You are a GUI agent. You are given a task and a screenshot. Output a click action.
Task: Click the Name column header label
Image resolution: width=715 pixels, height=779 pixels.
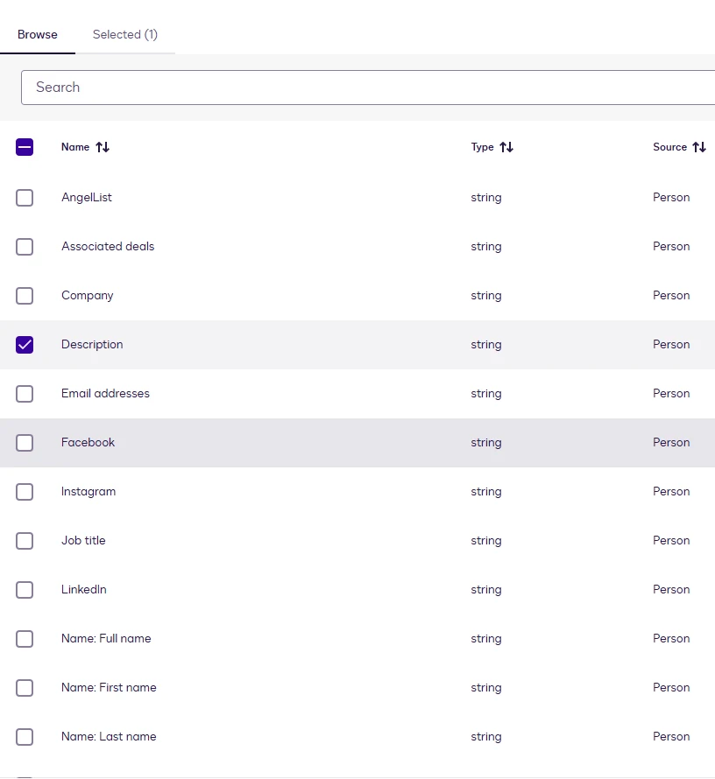coord(75,147)
